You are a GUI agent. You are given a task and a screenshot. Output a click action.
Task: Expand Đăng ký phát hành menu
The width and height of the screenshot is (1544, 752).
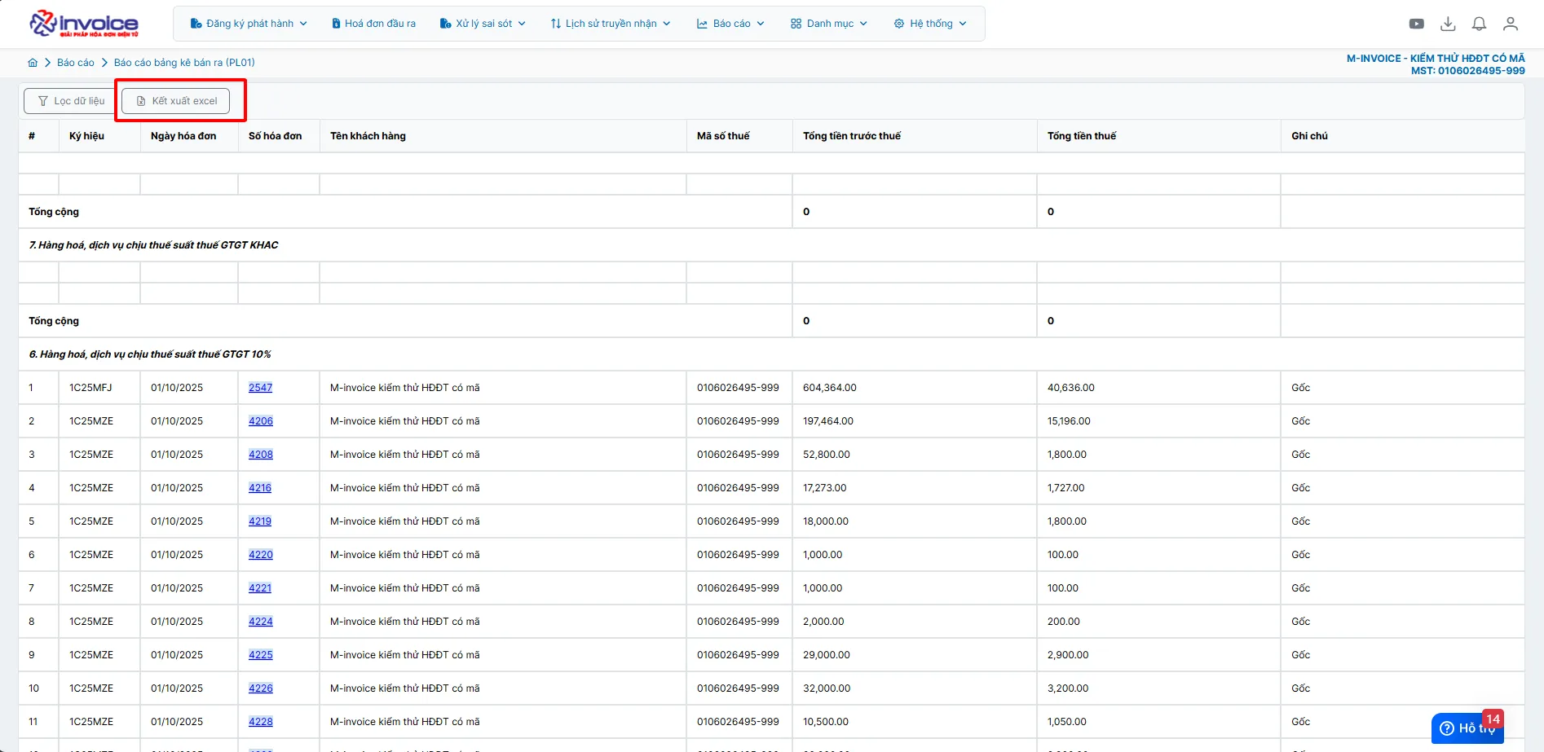(249, 24)
